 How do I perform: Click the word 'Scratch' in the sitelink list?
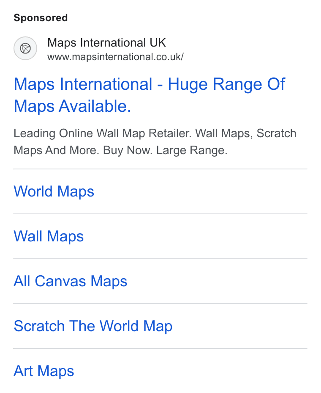coord(39,326)
